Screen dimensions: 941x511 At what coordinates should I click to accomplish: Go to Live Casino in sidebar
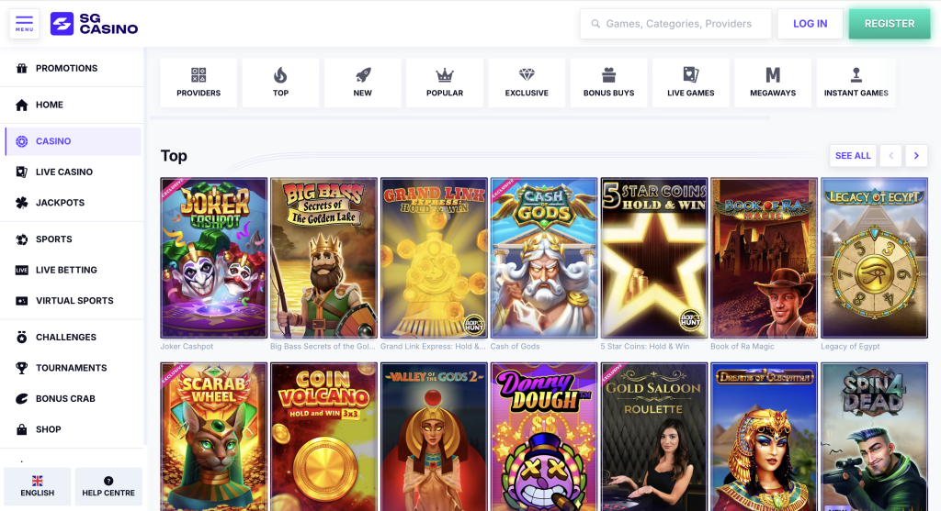tap(63, 172)
